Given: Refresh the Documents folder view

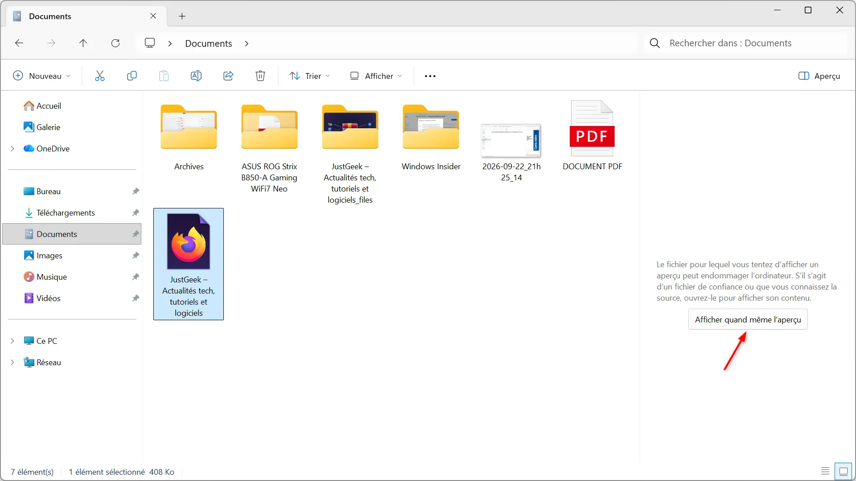Looking at the screenshot, I should coord(115,43).
